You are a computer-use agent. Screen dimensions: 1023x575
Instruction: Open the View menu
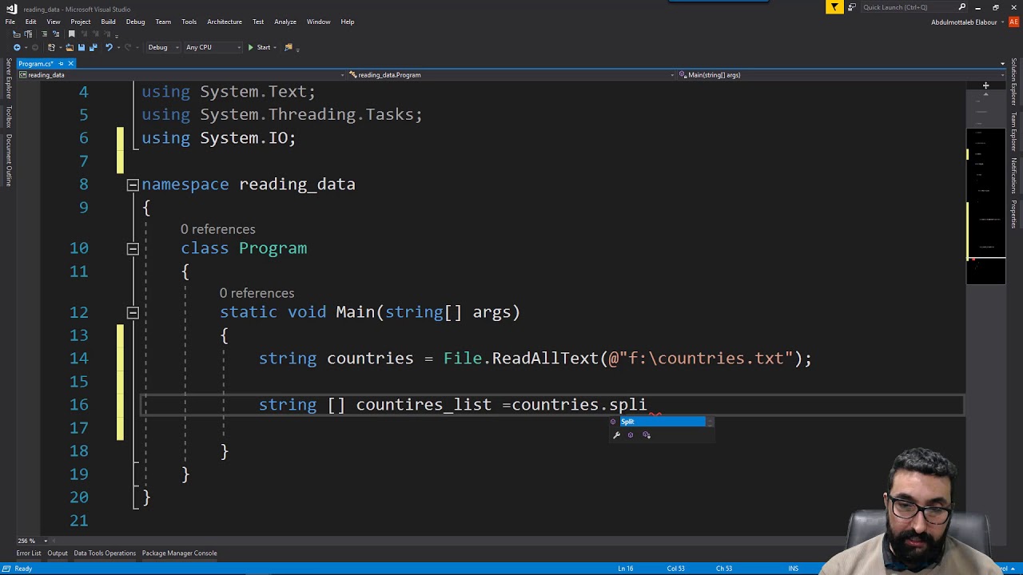[x=54, y=22]
